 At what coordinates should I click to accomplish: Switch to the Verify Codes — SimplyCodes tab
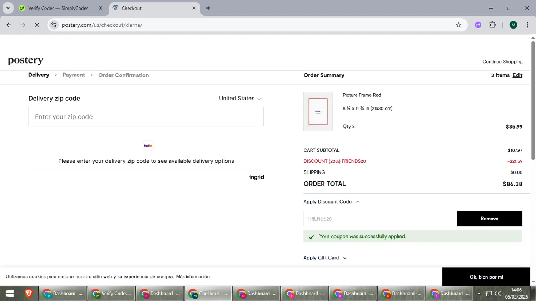tap(59, 8)
